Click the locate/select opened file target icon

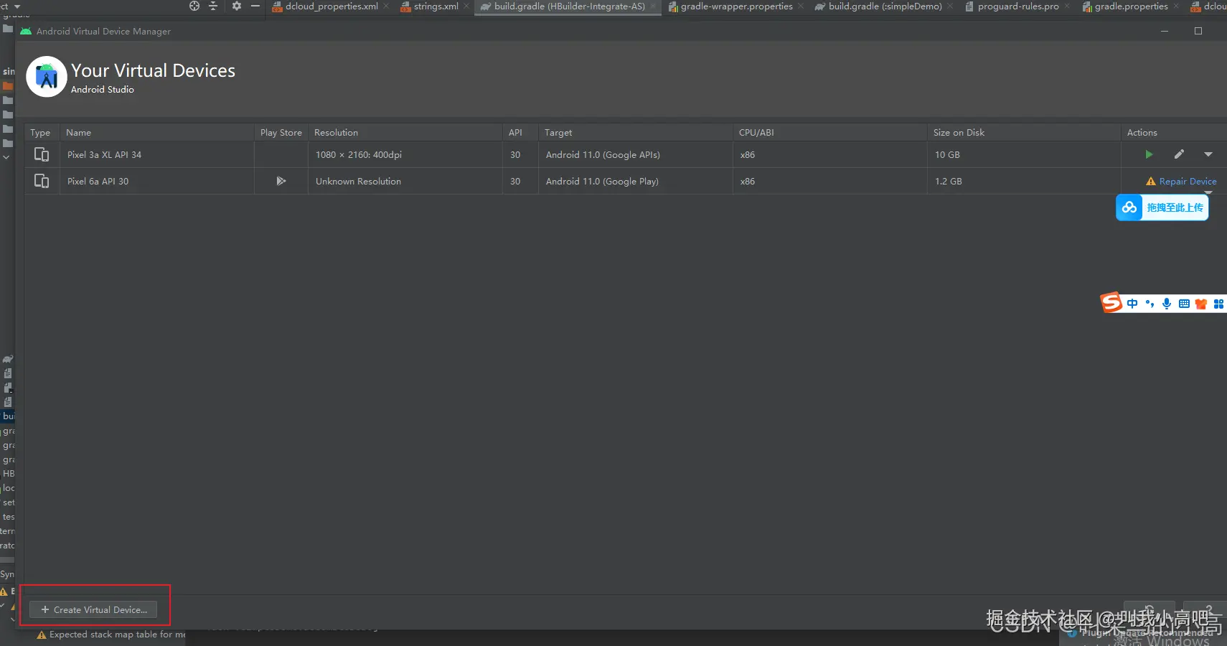(194, 6)
